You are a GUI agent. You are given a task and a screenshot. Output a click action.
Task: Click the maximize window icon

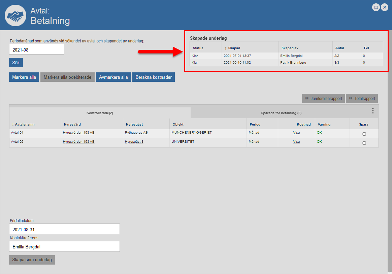coord(376,7)
